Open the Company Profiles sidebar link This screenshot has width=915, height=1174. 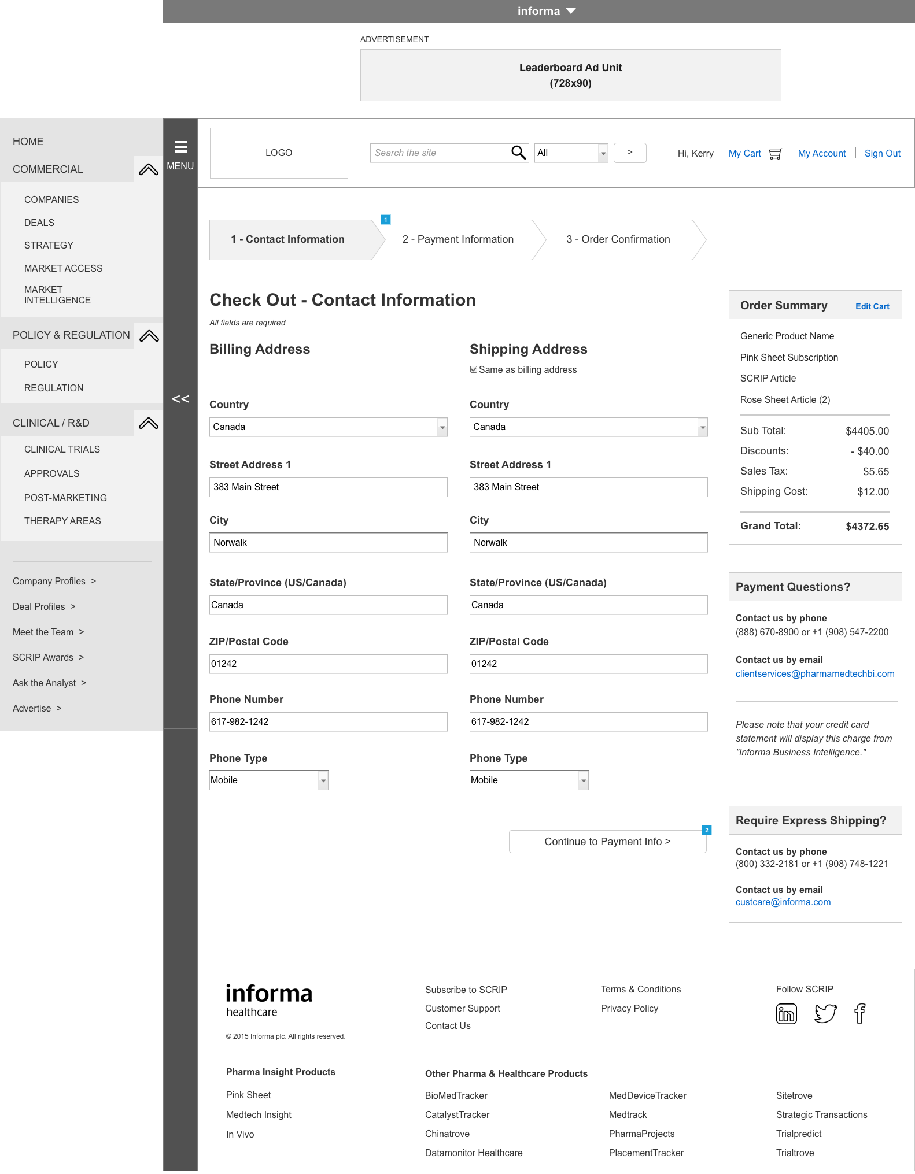coord(54,581)
